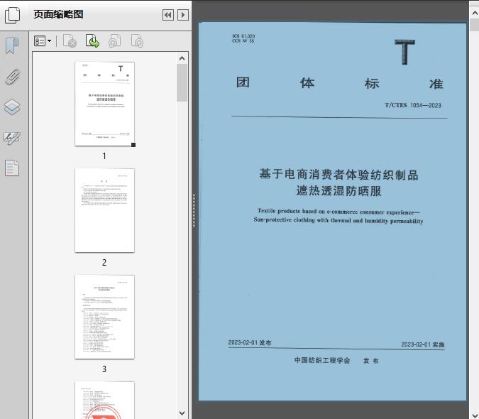Click the thumbnail panel scrollbar thumb
The image size is (479, 419).
click(182, 83)
